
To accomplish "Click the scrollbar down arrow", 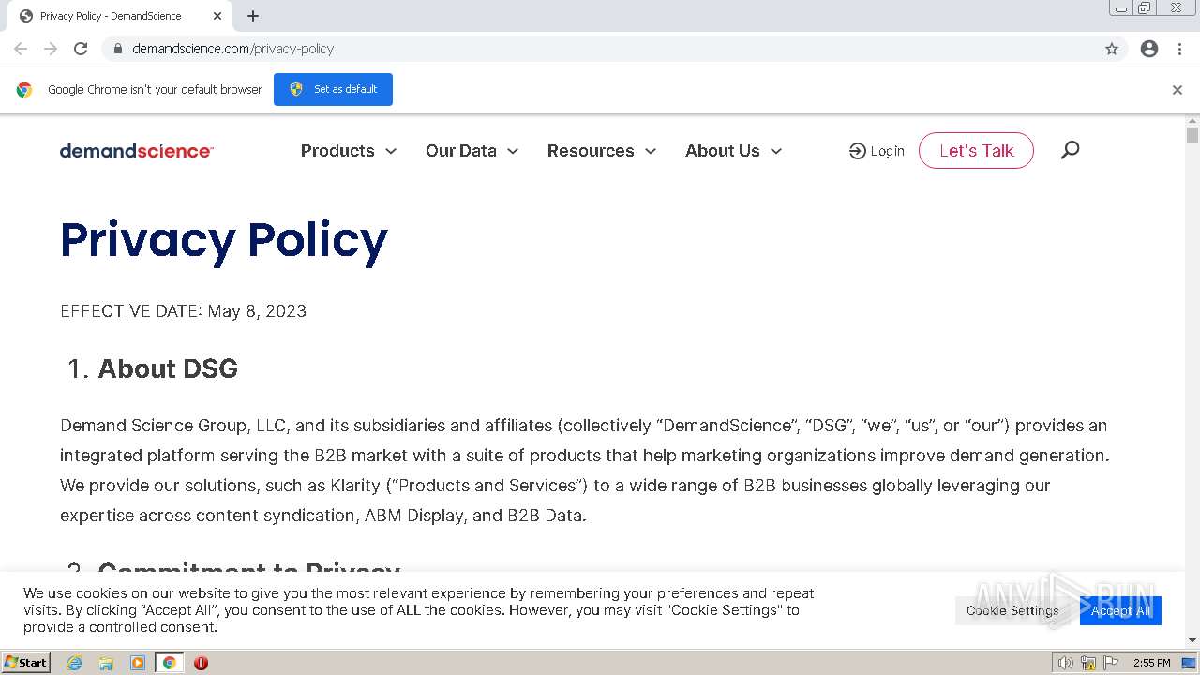I will pyautogui.click(x=1192, y=640).
